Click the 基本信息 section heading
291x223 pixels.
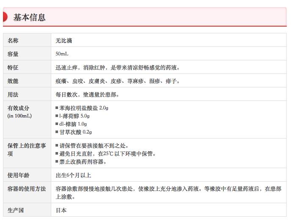29,17
